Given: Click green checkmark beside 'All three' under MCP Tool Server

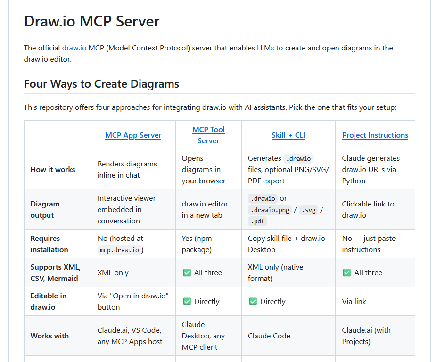Looking at the screenshot, I should pyautogui.click(x=187, y=273).
